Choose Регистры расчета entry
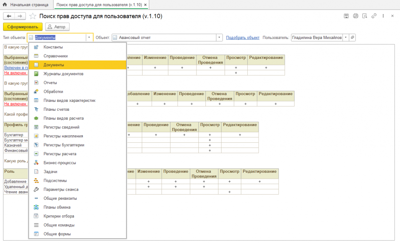Viewport: 400px width, 243px height. 78,154
